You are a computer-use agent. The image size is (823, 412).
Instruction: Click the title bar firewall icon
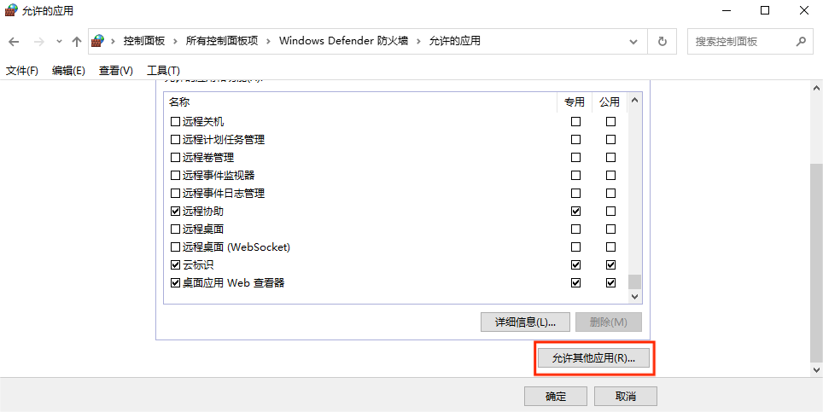(10, 10)
